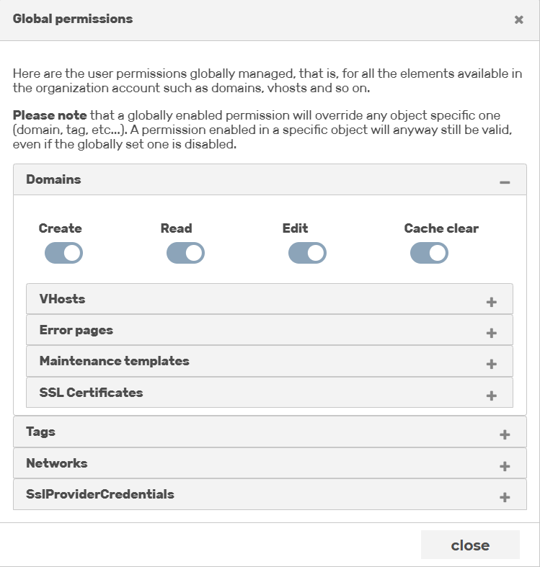Click the plus icon beside SslProviderCredentials
This screenshot has height=567, width=540.
pos(505,497)
